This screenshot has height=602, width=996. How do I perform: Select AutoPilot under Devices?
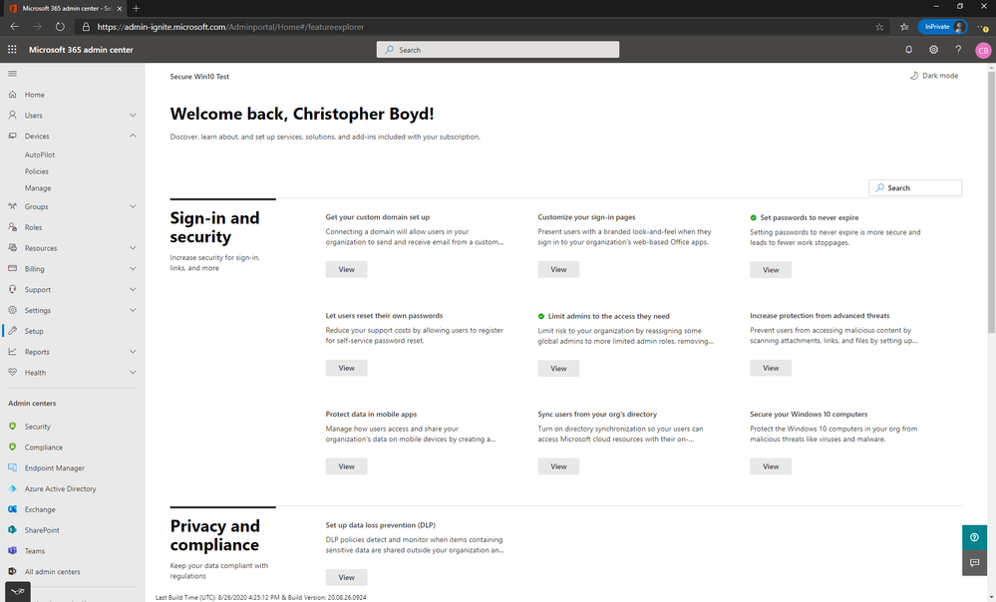point(40,154)
